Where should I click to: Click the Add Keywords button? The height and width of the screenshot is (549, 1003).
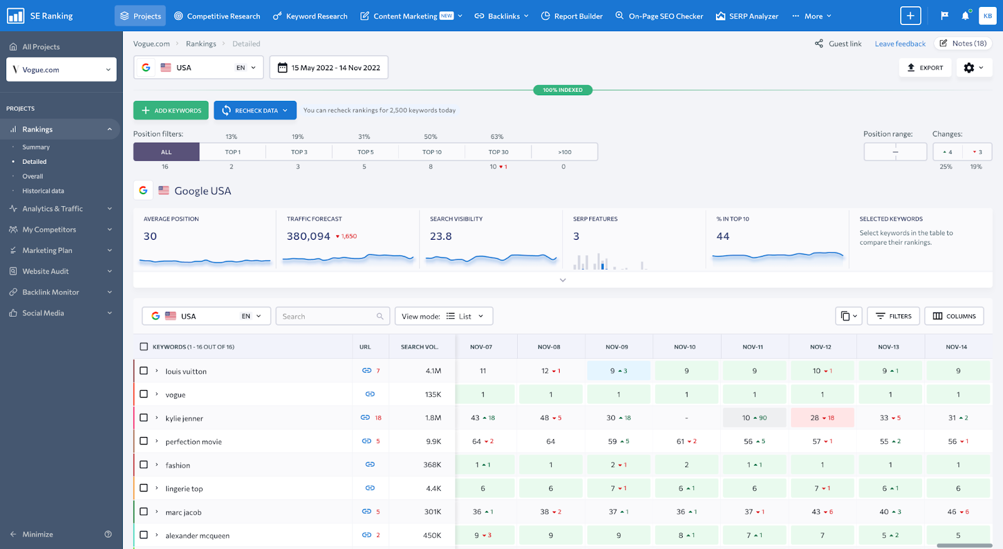point(171,110)
